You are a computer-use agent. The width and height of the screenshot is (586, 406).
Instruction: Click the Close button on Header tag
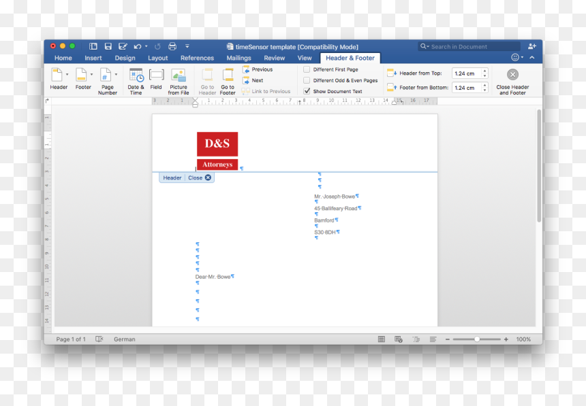[x=200, y=177]
